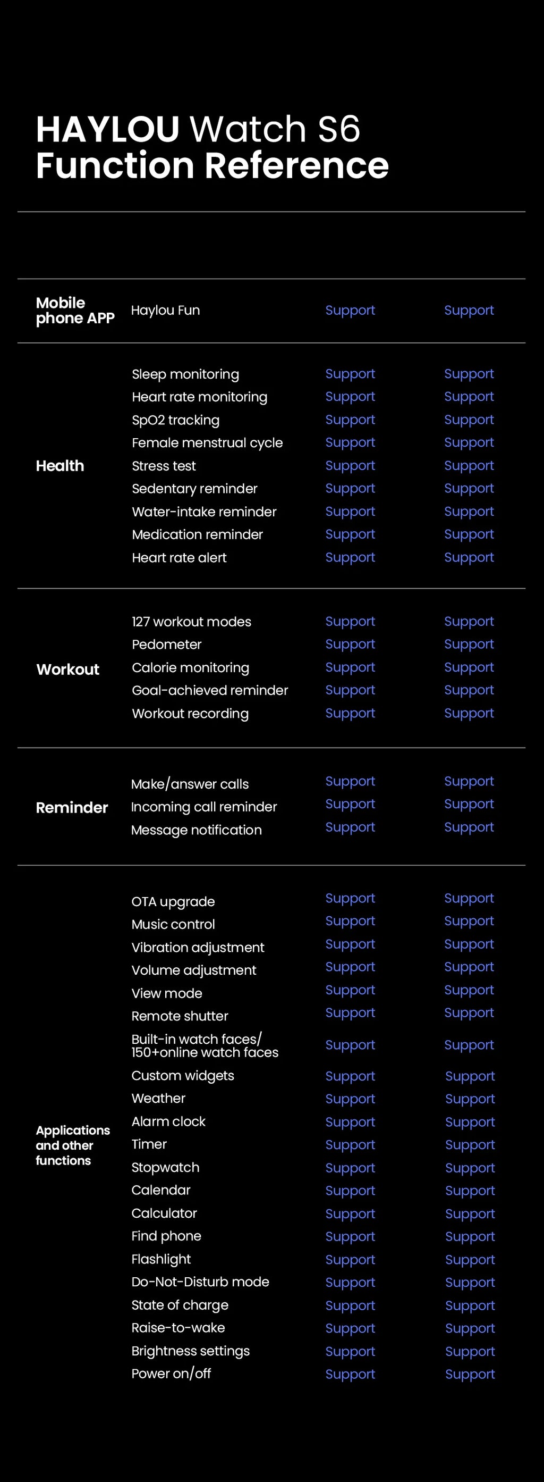Click the Reminder category heading

point(72,808)
